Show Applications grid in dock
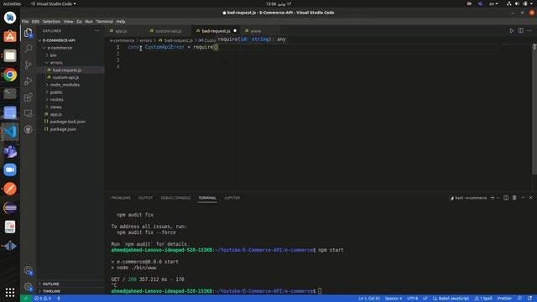Image resolution: width=537 pixels, height=302 pixels. pyautogui.click(x=10, y=292)
